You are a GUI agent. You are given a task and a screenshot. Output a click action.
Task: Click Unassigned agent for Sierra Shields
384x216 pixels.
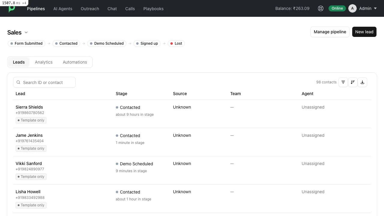click(313, 107)
